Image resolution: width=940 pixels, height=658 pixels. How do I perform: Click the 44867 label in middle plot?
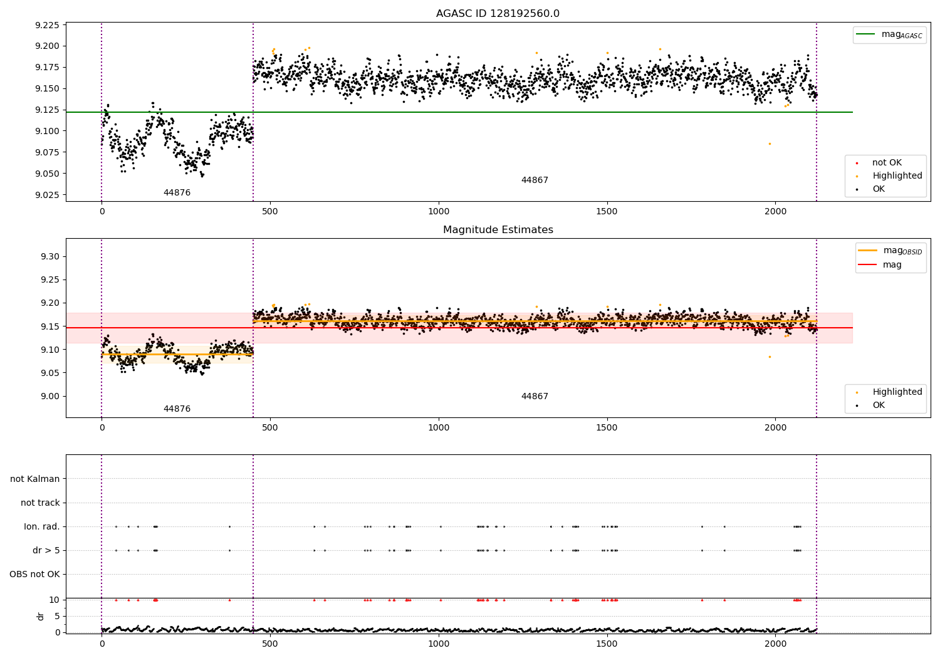pyautogui.click(x=535, y=397)
